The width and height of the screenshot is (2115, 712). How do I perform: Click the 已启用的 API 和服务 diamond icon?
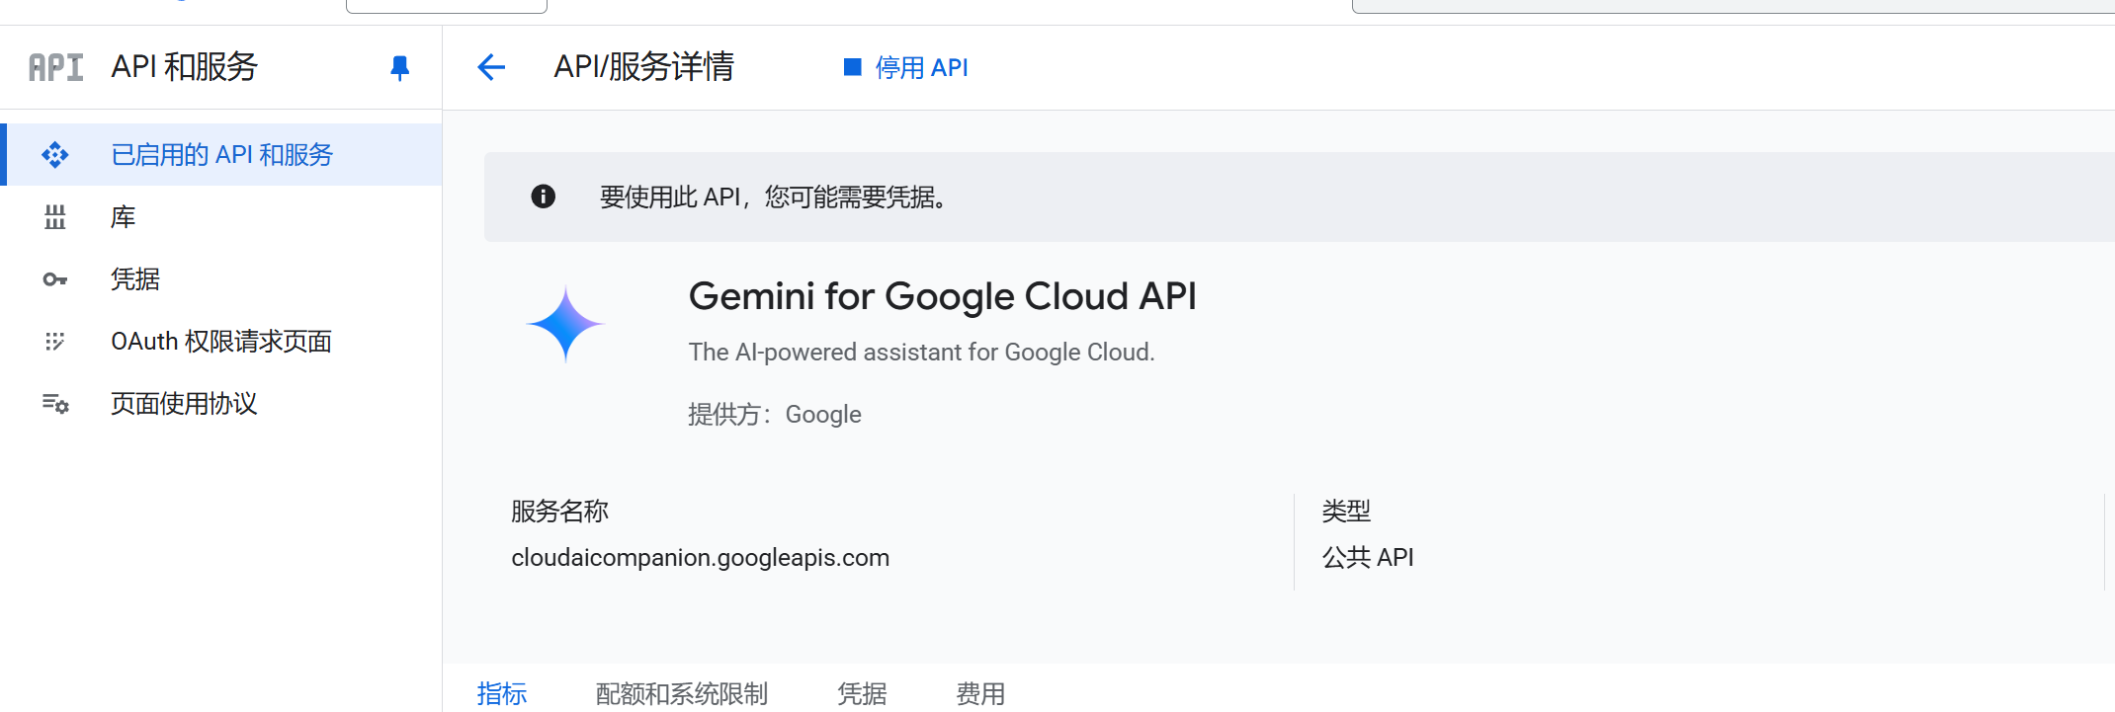pyautogui.click(x=55, y=155)
